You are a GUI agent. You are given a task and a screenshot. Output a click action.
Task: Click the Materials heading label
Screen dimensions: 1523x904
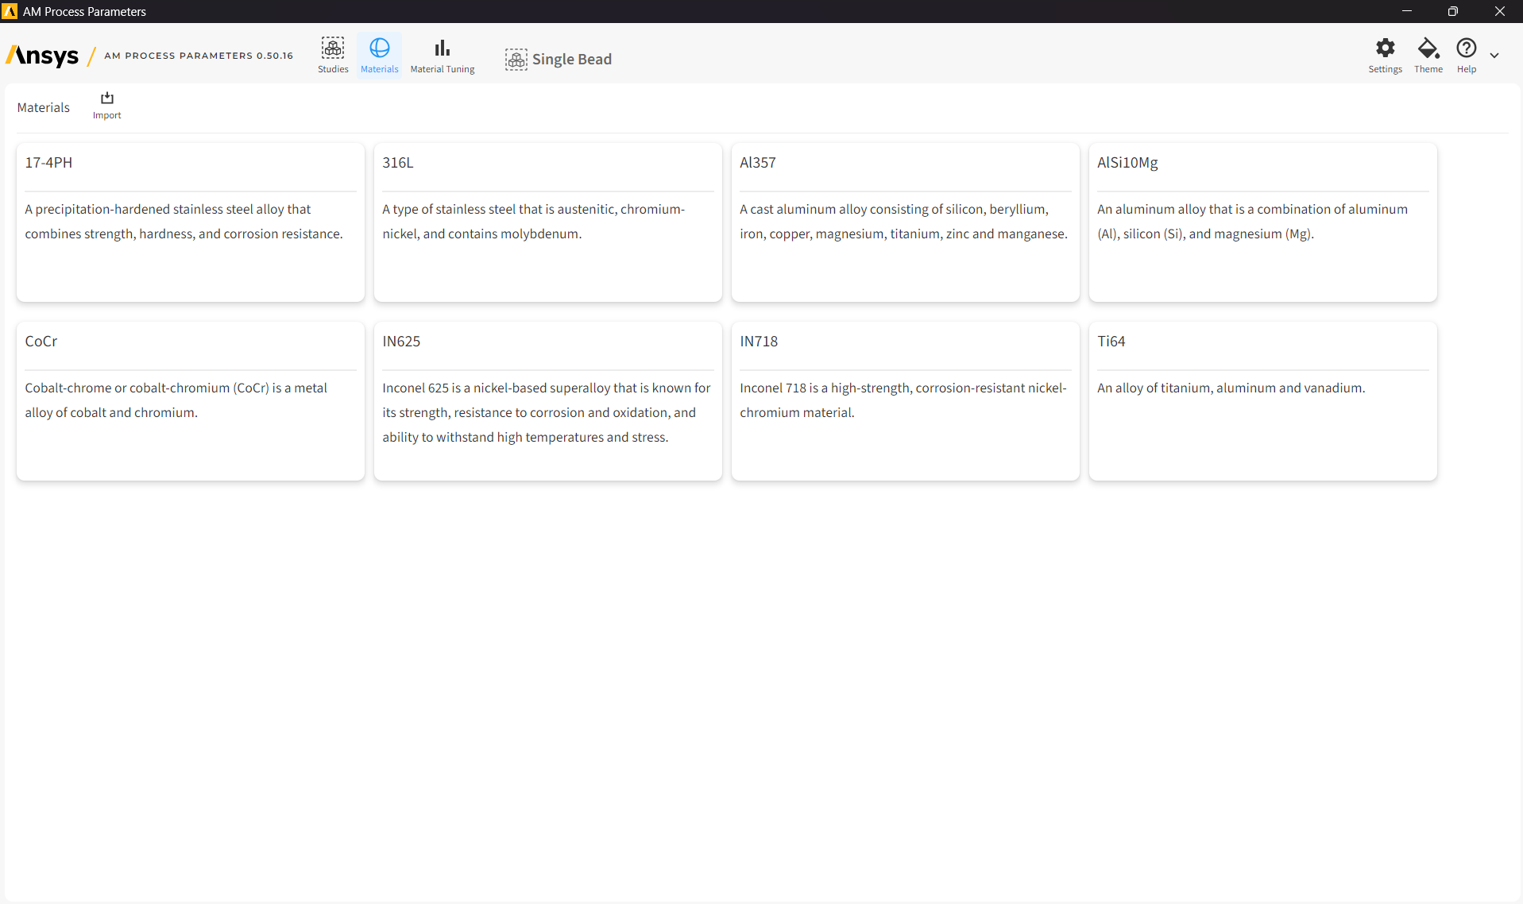coord(44,107)
